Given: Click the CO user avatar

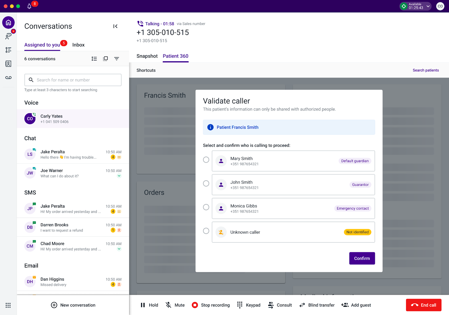Looking at the screenshot, I should click(440, 6).
